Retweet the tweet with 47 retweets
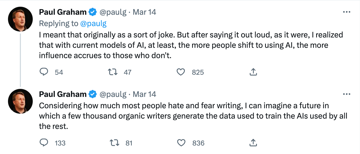 [113, 72]
